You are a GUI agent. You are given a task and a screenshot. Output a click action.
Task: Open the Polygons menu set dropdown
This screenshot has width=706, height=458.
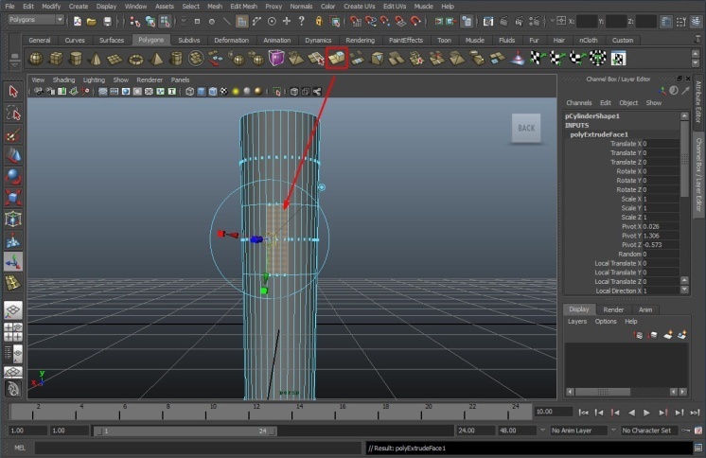coord(35,20)
